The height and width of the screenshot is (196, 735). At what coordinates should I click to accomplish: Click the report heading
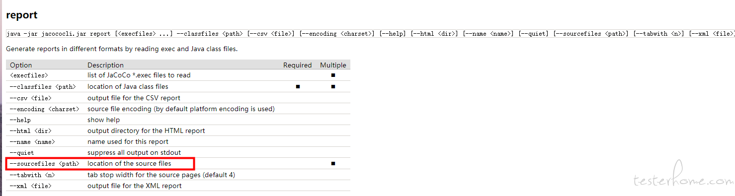click(x=22, y=15)
